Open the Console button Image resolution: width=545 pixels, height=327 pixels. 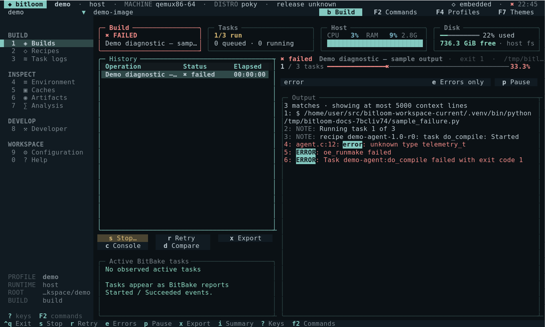click(122, 246)
